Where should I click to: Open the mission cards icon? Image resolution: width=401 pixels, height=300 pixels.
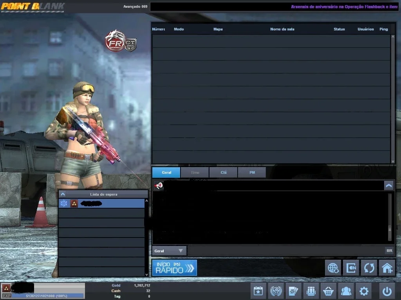(x=293, y=291)
